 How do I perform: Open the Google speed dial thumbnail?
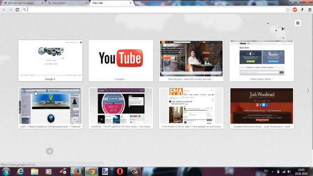click(x=50, y=61)
